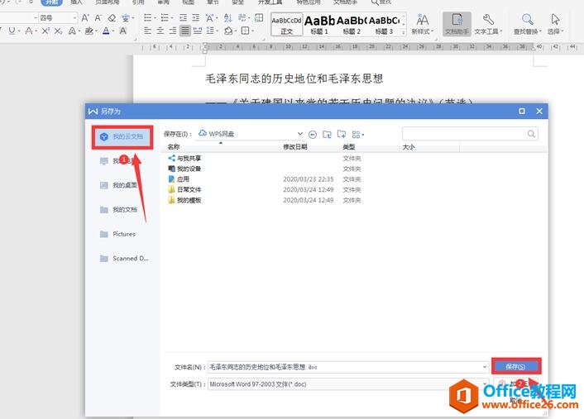This screenshot has height=419, width=584.
Task: Align text right in ribbon
Action: [172, 31]
